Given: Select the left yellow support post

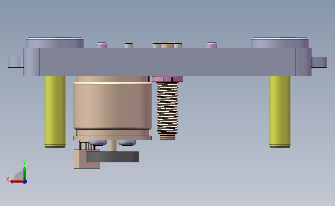Looking at the screenshot, I should click(55, 112).
